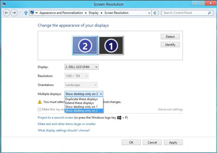Click Display breadcrumb in address bar
Viewport: 217px width, 153px height.
[94, 13]
